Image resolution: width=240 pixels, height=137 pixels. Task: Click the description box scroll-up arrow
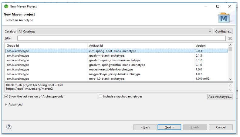230,85
